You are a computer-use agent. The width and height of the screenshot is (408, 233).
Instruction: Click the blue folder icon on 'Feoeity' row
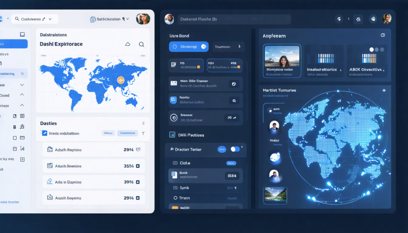(173, 100)
